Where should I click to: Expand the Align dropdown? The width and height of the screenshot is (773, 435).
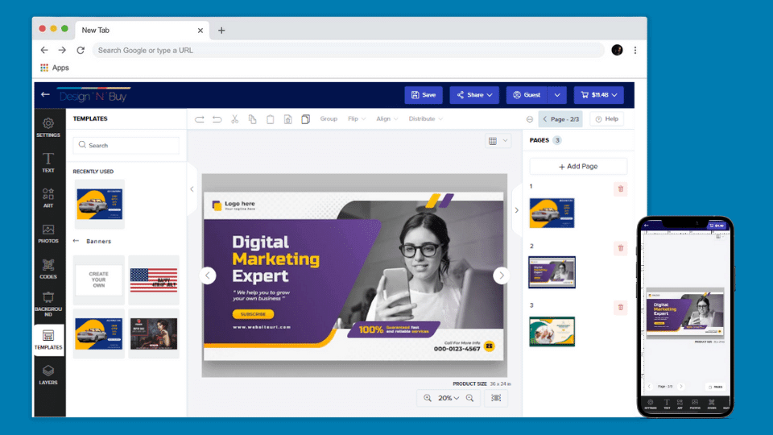pos(388,119)
